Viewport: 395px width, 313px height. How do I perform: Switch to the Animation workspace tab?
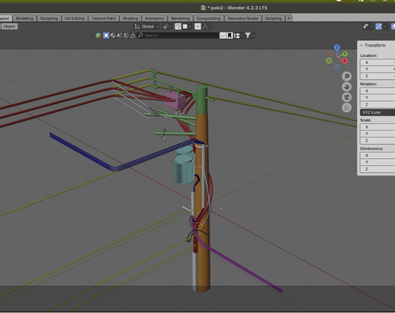click(x=155, y=18)
